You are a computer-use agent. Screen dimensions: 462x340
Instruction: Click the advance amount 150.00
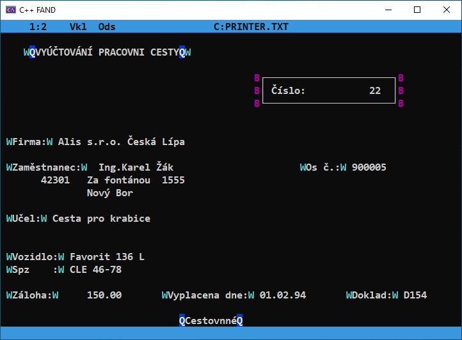coord(104,295)
